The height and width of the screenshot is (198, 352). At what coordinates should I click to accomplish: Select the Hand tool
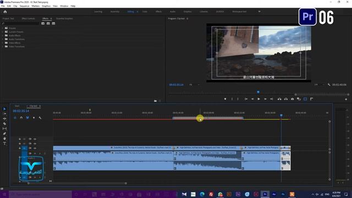click(x=4, y=139)
